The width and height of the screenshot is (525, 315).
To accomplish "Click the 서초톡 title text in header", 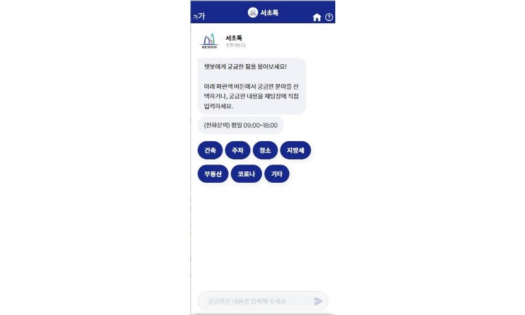I will point(270,13).
